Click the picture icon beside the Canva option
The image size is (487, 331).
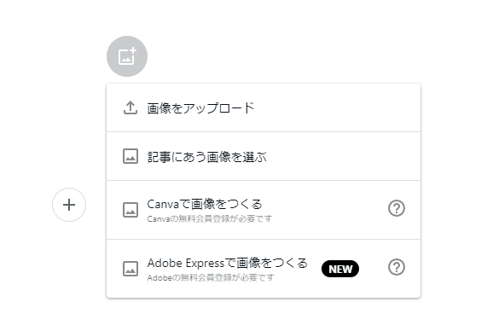[130, 210]
